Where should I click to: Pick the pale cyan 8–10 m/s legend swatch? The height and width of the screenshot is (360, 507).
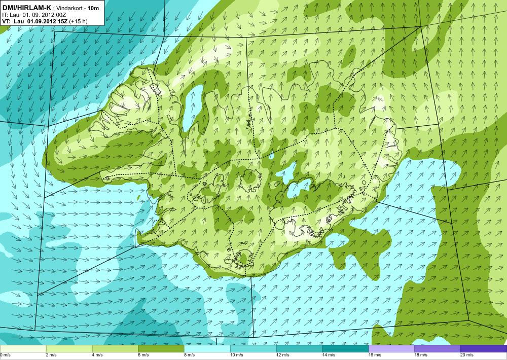pyautogui.click(x=207, y=349)
